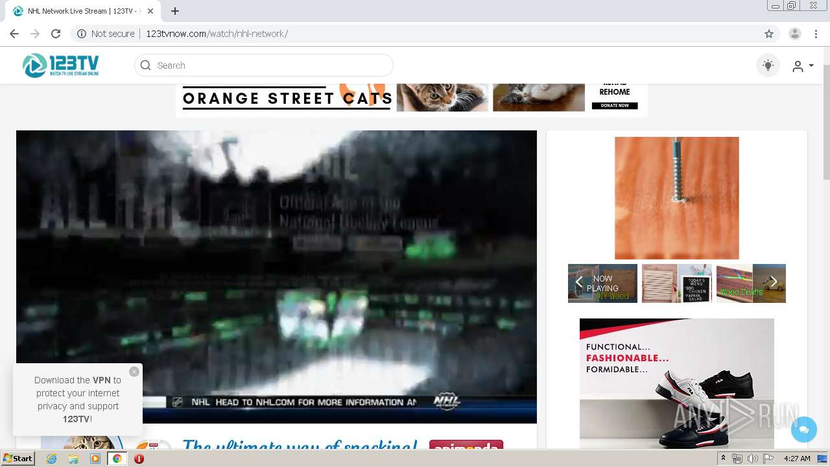This screenshot has width=830, height=467.
Task: Bookmark this page with the star
Action: click(769, 34)
